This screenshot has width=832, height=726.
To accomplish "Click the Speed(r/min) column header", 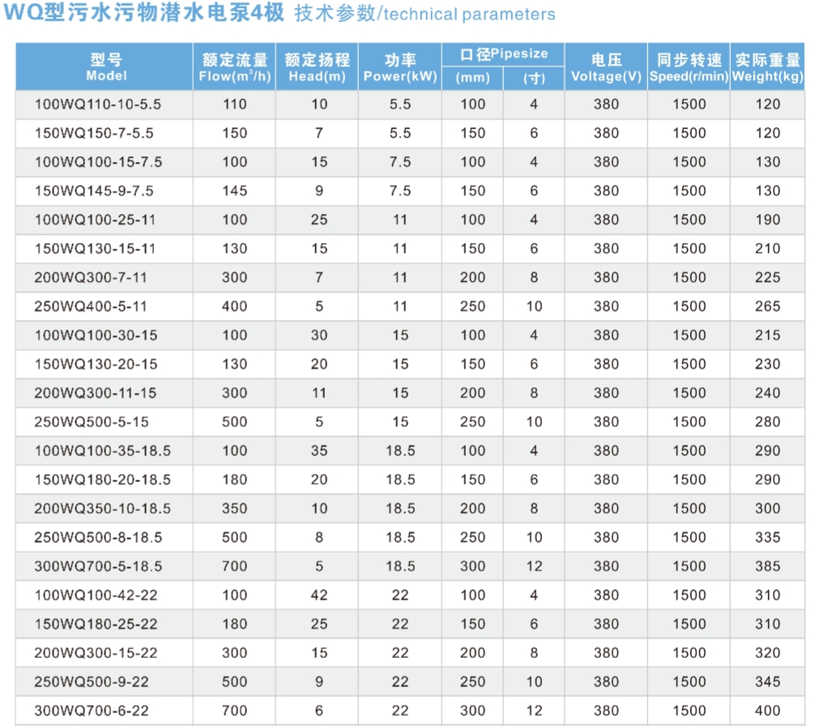I will click(689, 67).
